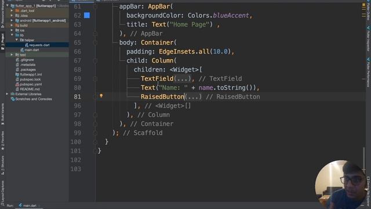Expand the ios folder arrow

pyautogui.click(x=12, y=30)
